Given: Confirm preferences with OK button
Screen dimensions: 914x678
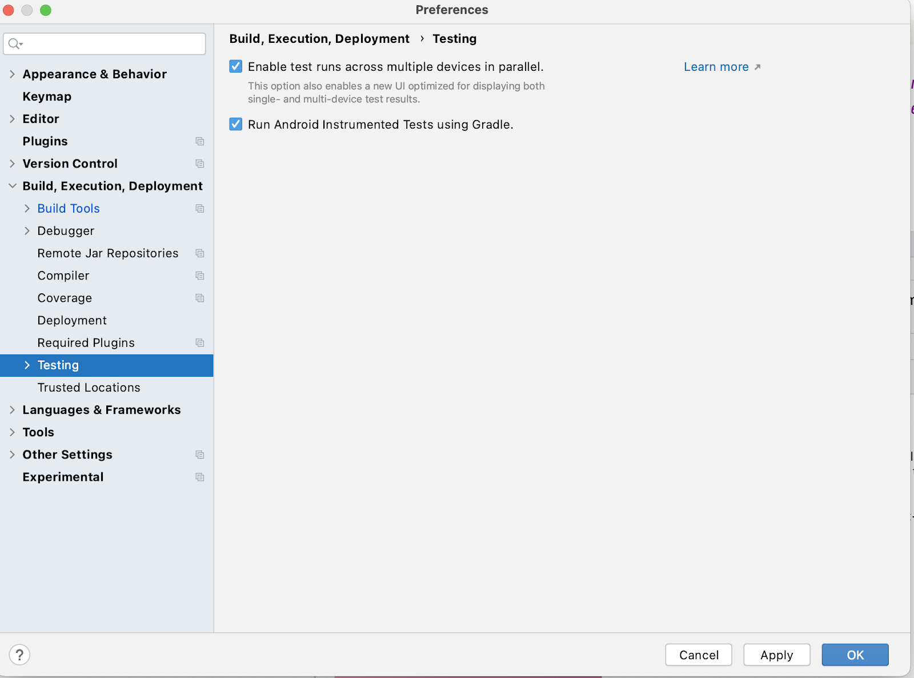Looking at the screenshot, I should [x=855, y=655].
